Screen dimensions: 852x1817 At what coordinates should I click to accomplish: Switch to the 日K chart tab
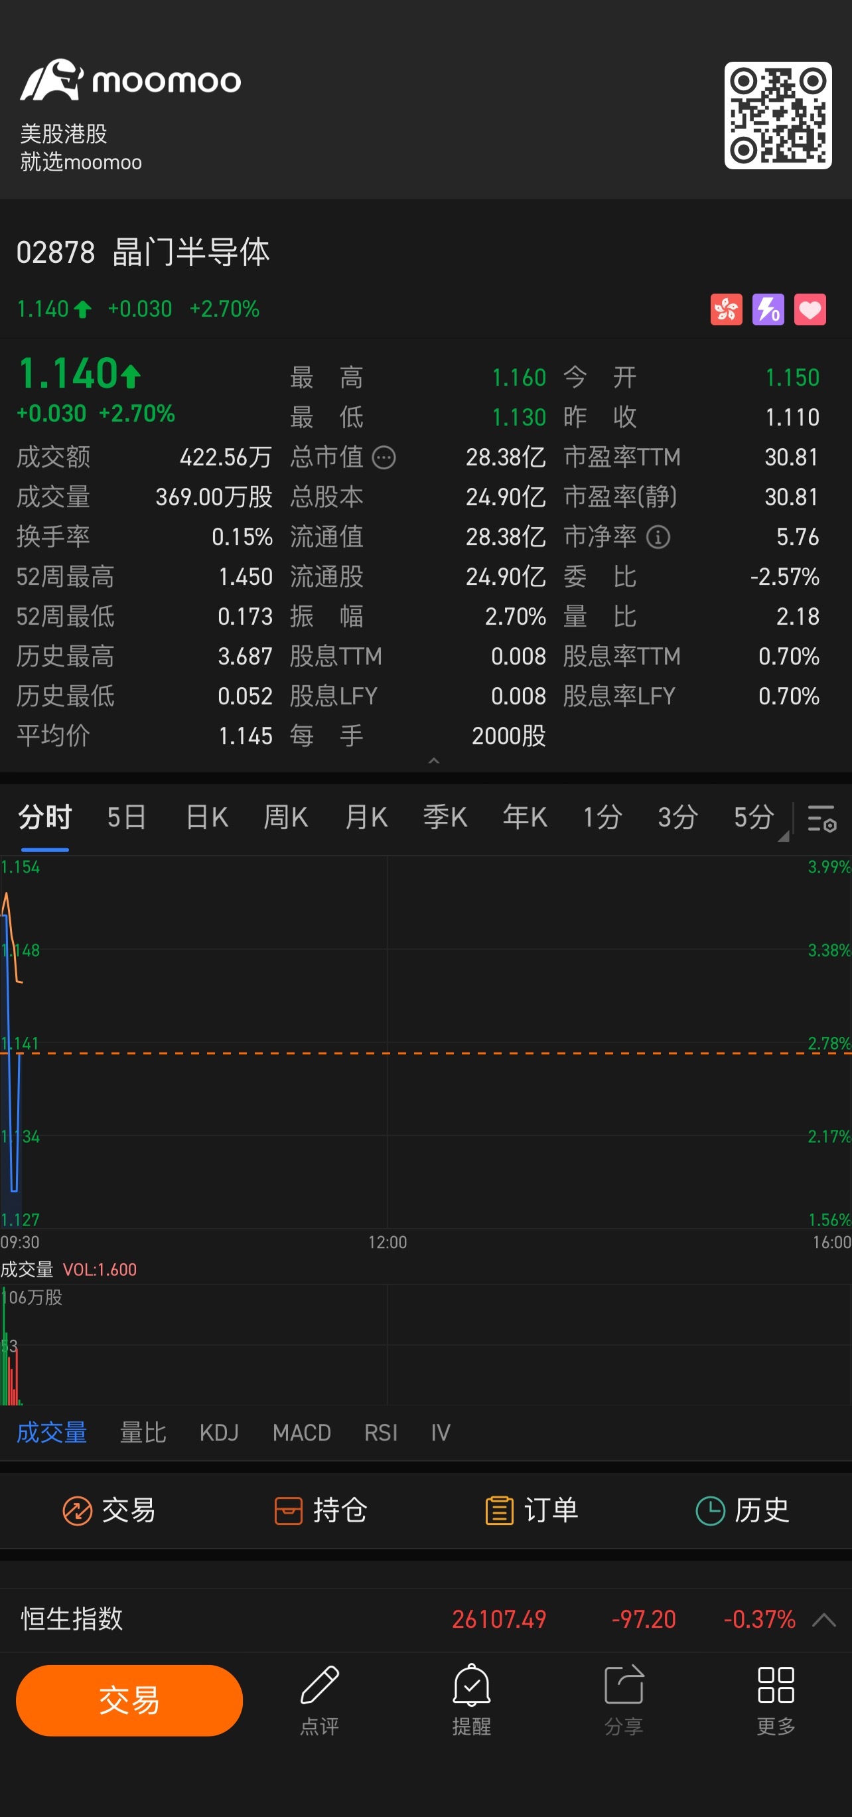tap(206, 817)
